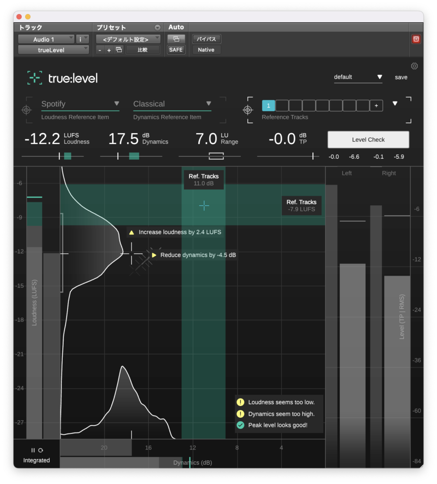Toggle the バイパス bypass button

[x=206, y=39]
